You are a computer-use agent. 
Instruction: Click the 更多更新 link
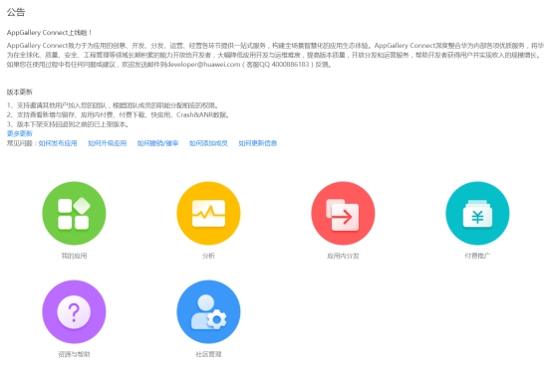pyautogui.click(x=20, y=133)
